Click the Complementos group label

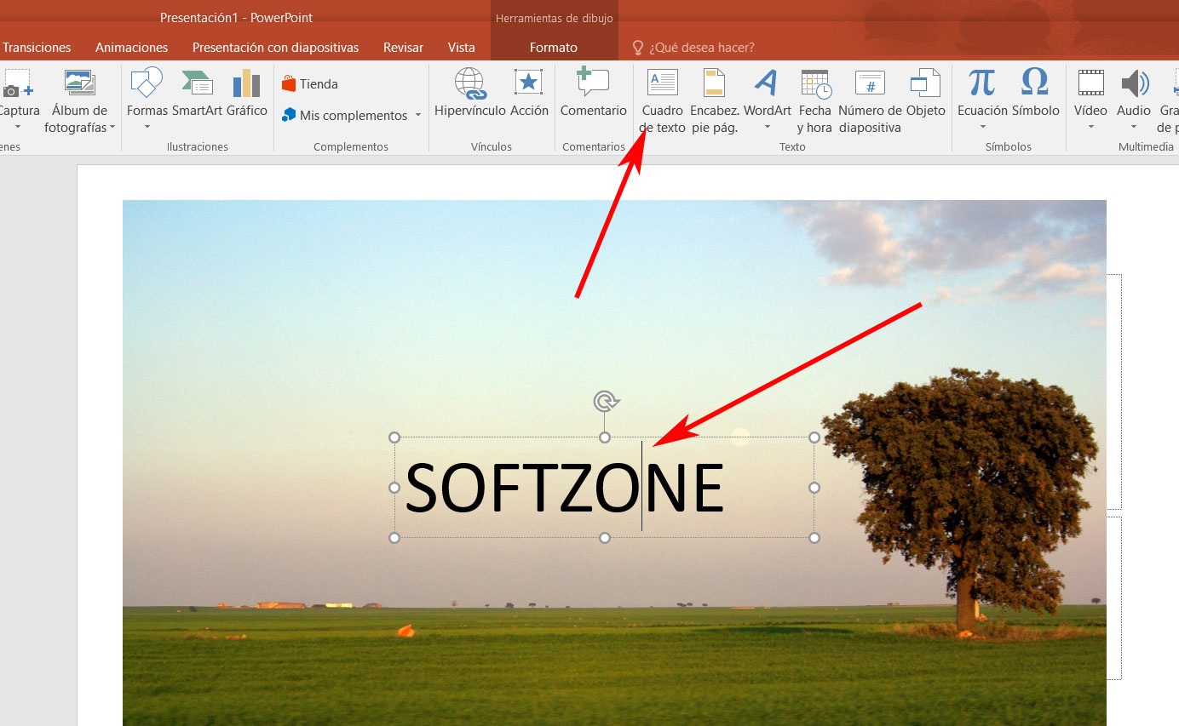(x=351, y=146)
